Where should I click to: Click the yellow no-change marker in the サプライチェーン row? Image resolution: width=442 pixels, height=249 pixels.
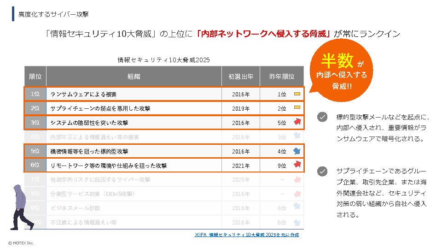point(297,108)
